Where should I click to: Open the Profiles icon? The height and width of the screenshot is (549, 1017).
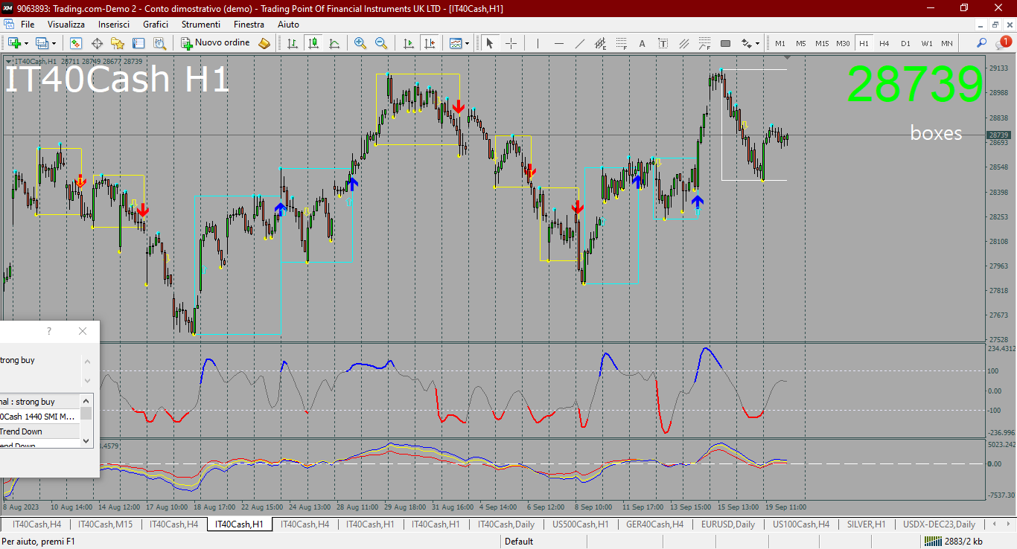42,43
